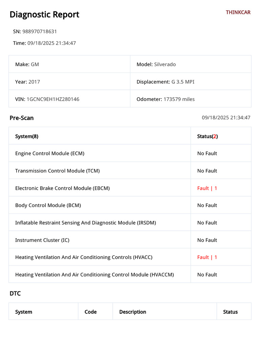The width and height of the screenshot is (260, 347).
Task: Click the Pre-Scan section heading
Action: 22,118
